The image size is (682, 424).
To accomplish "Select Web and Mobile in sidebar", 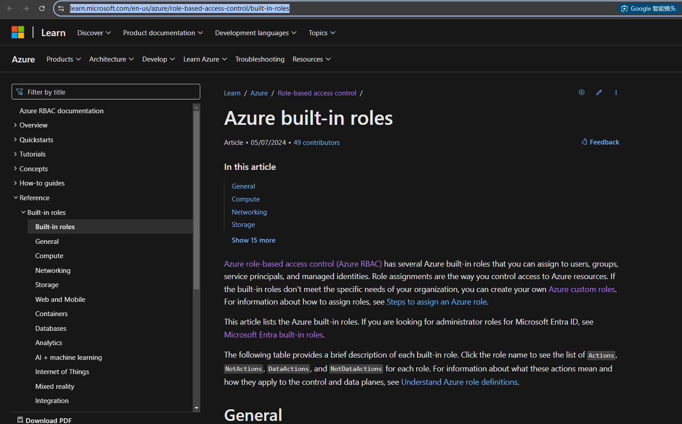I will tap(60, 300).
